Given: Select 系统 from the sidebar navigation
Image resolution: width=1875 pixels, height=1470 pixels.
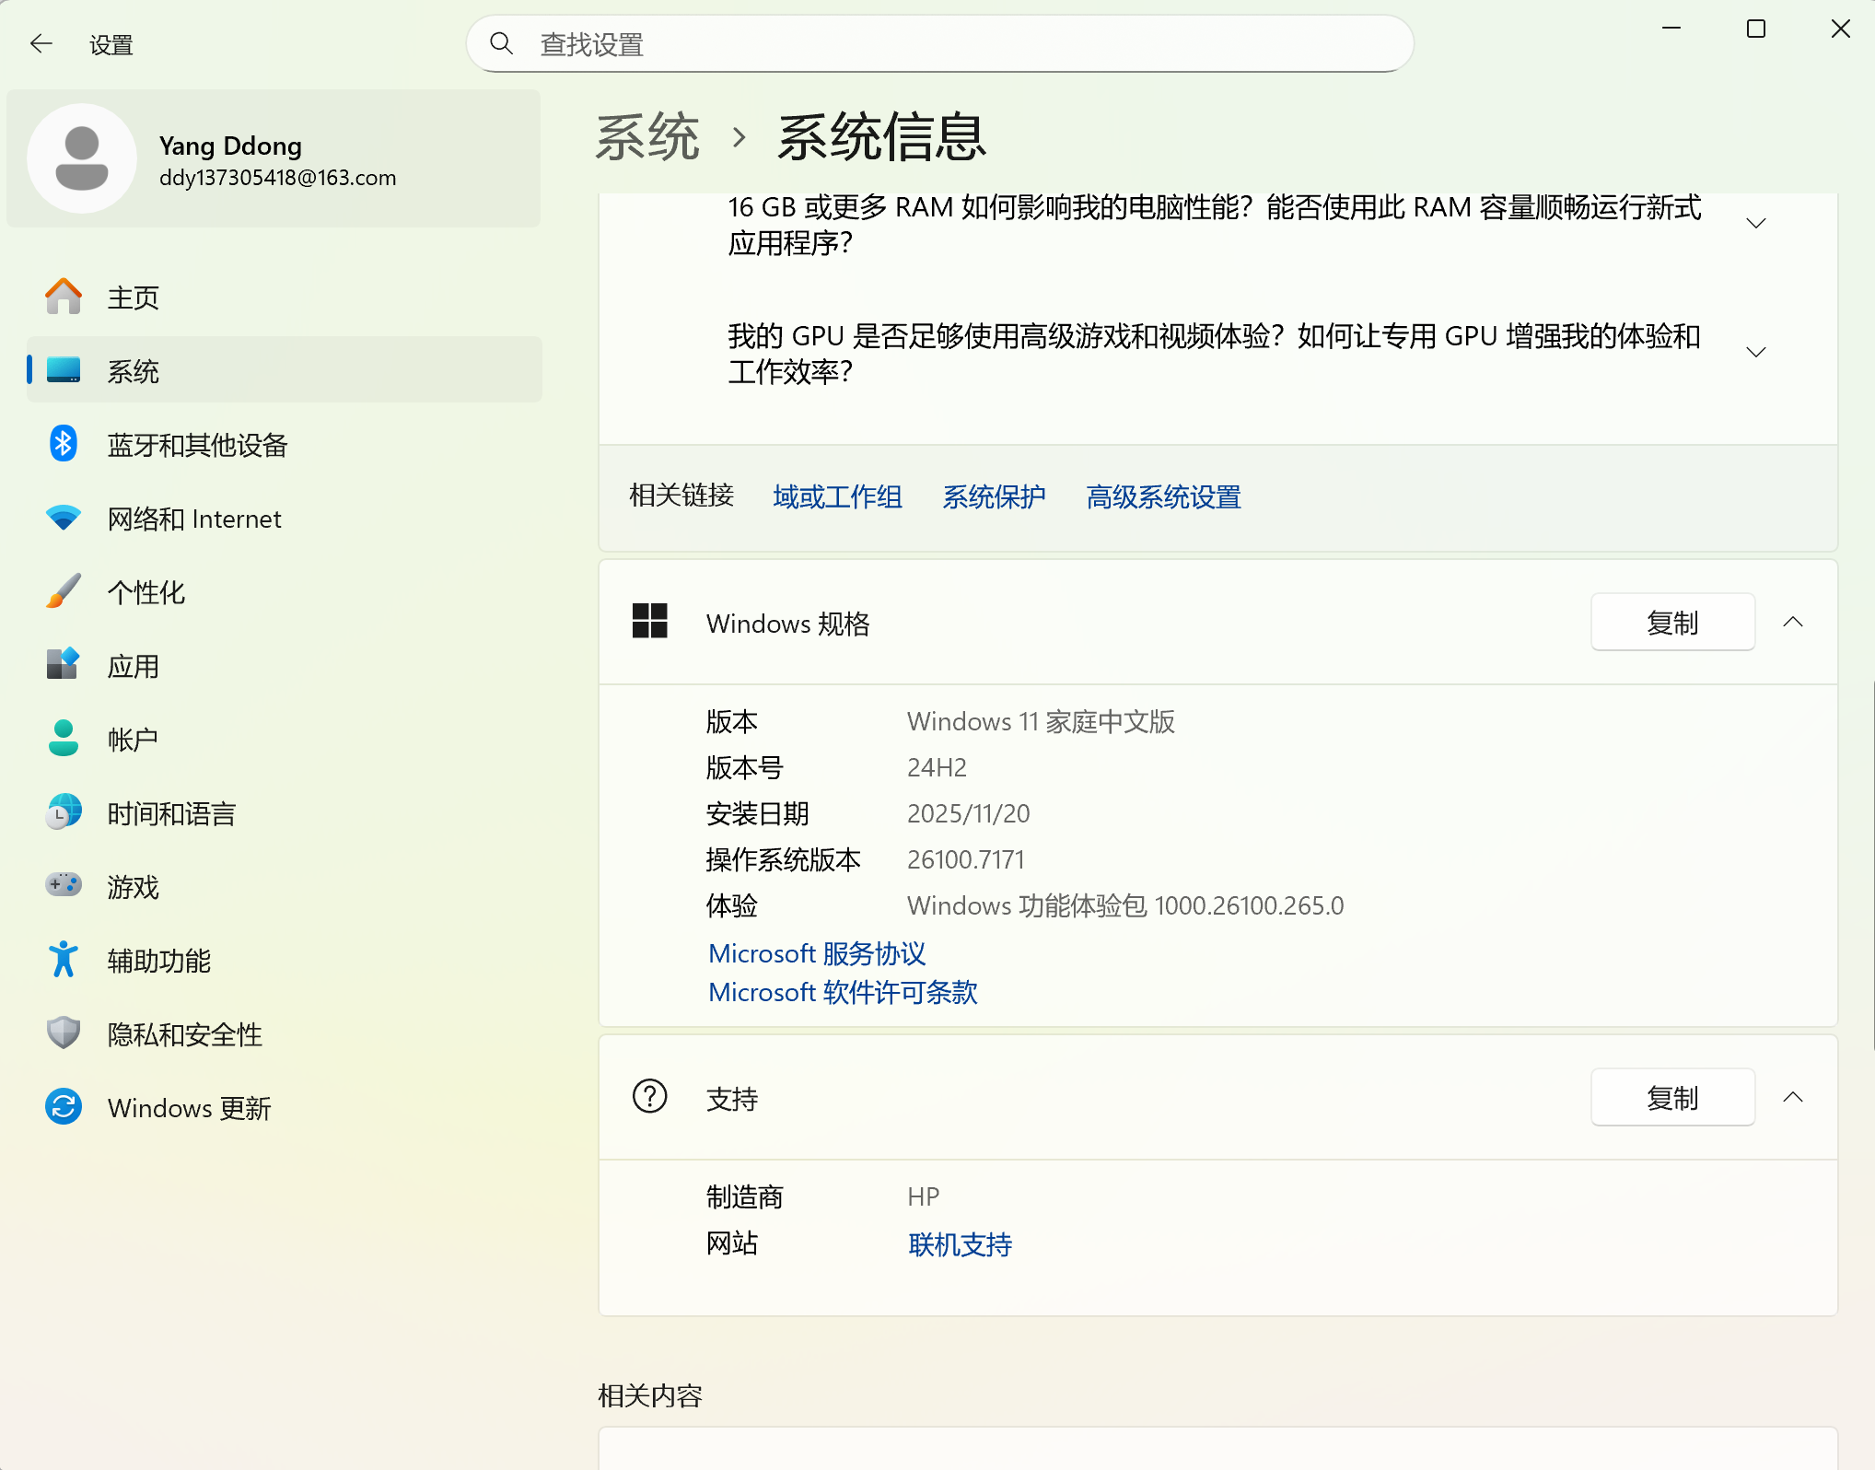Looking at the screenshot, I should click(x=133, y=370).
